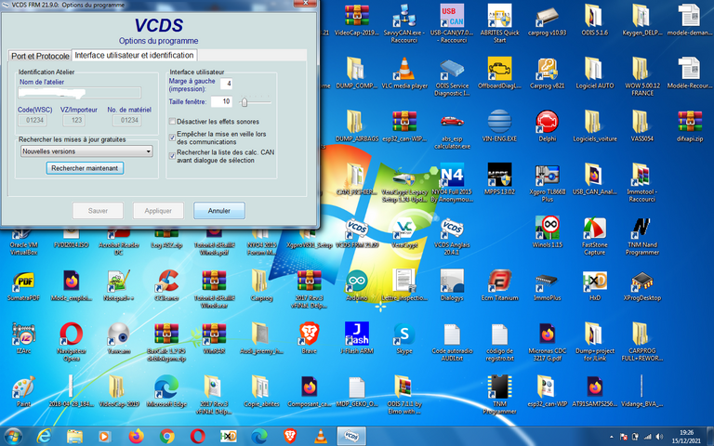Select the VAS5054 folder
Image resolution: width=714 pixels, height=446 pixels.
pos(642,126)
